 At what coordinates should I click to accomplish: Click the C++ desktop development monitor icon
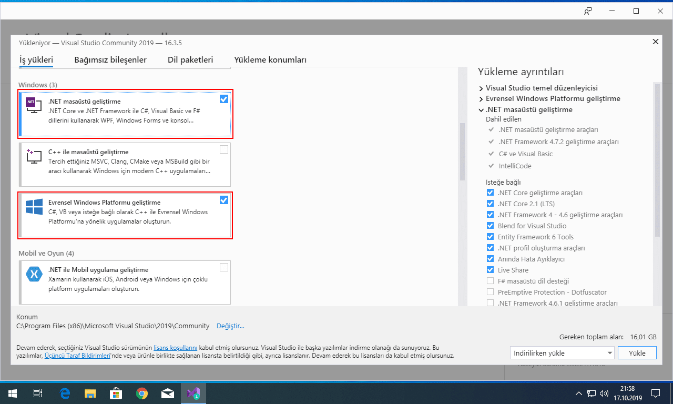coord(34,156)
